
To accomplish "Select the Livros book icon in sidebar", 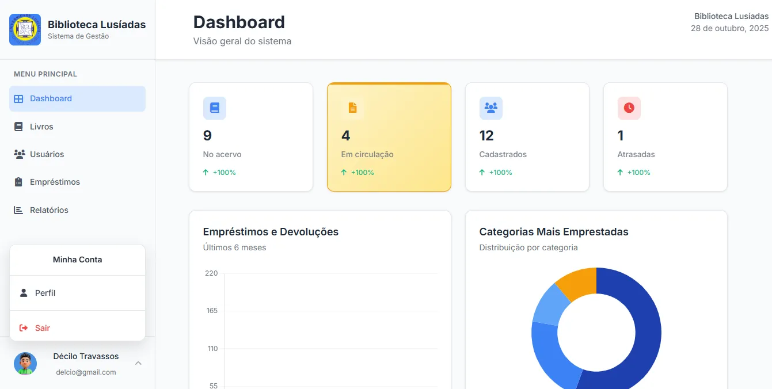I will [x=18, y=127].
